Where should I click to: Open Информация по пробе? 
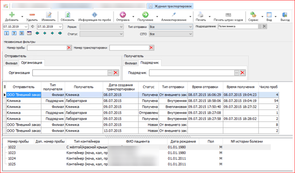coord(94,15)
